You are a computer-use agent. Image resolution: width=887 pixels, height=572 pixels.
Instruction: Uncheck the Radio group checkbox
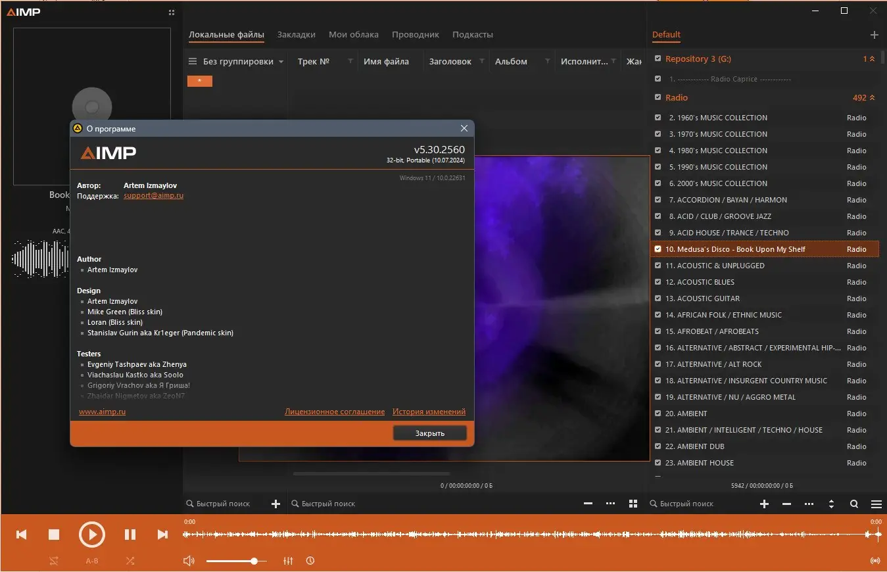coord(658,97)
